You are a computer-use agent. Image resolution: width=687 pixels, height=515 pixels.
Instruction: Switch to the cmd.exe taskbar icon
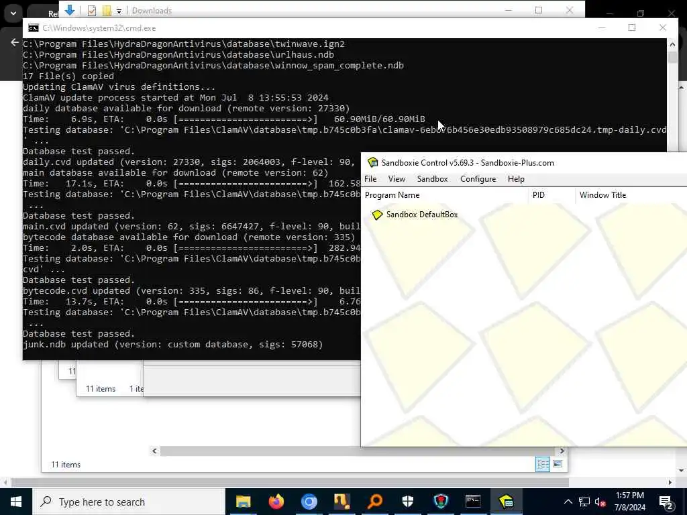pos(473,502)
